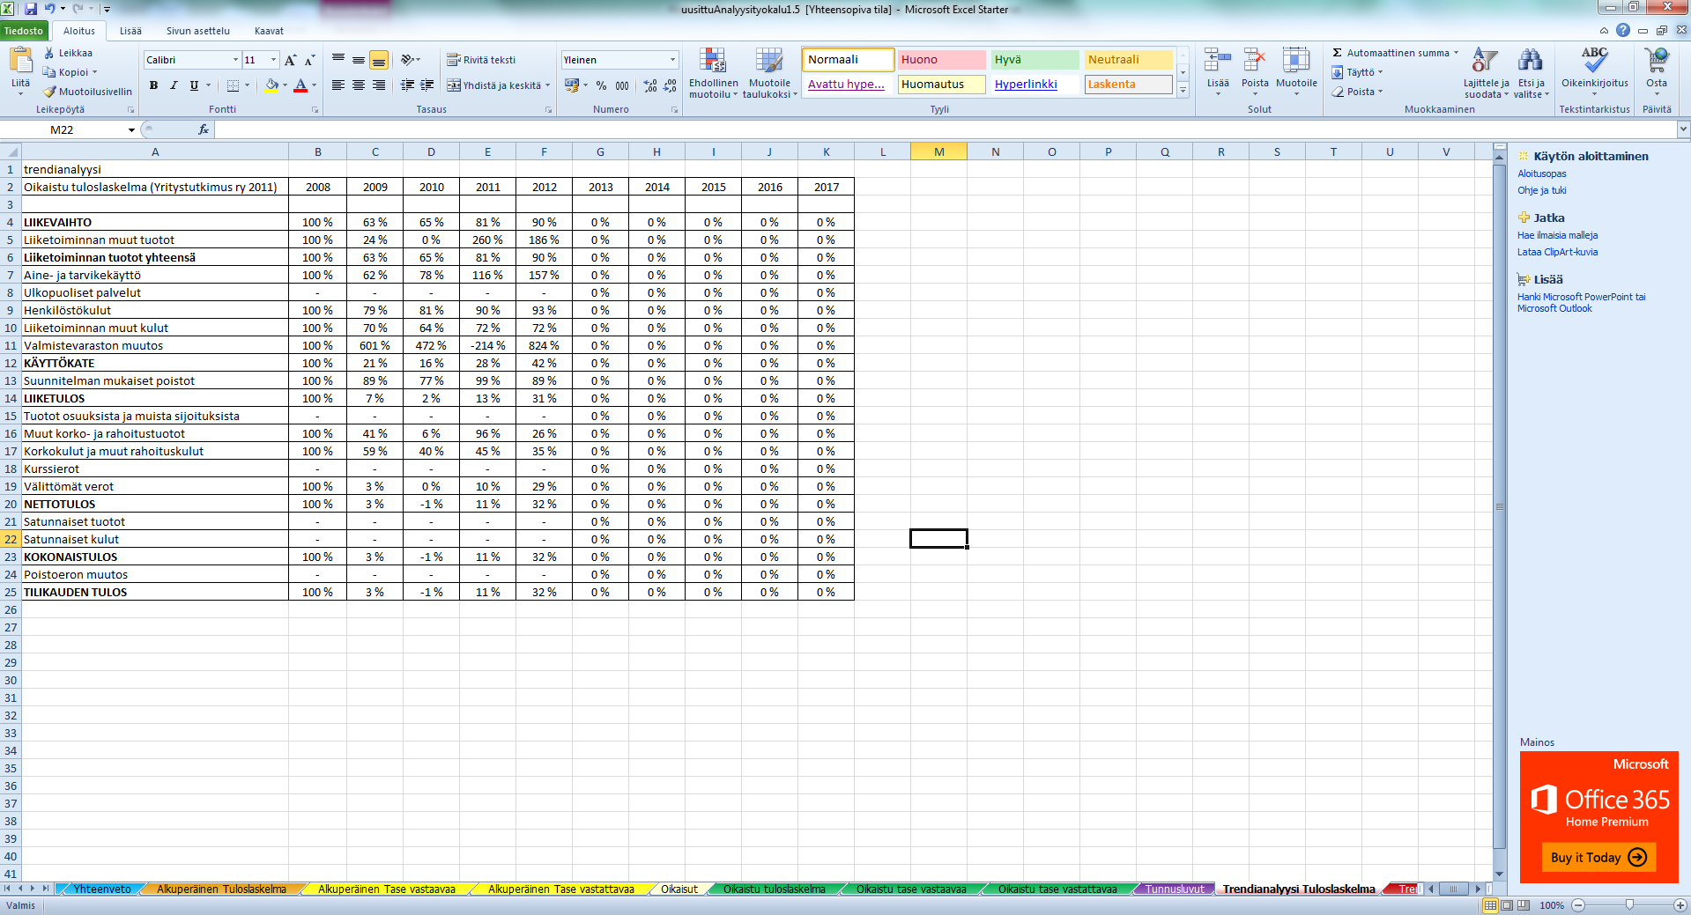Expand the cell styles gallery

(x=1183, y=90)
